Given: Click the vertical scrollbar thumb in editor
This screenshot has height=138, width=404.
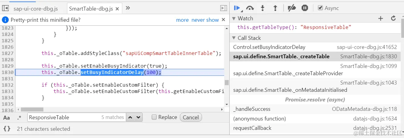Looking at the screenshot, I should coord(227,83).
